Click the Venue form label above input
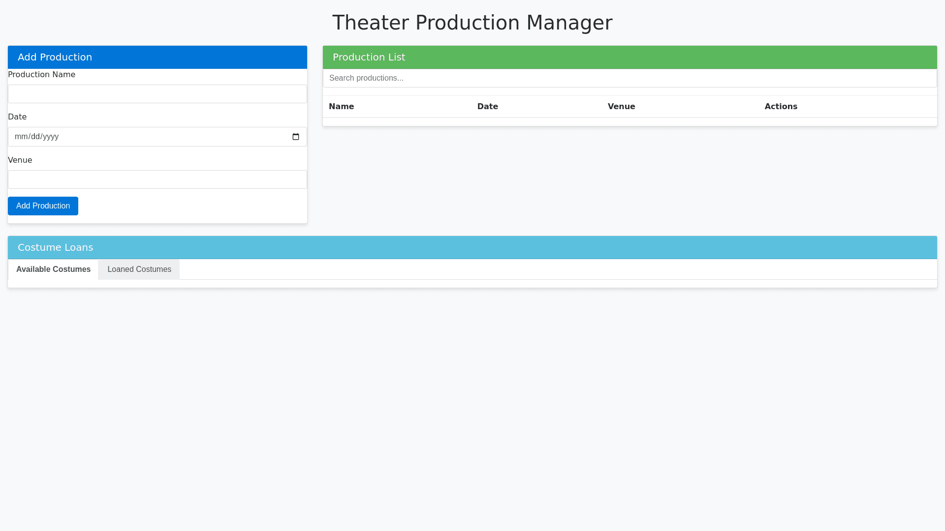 coord(20,160)
